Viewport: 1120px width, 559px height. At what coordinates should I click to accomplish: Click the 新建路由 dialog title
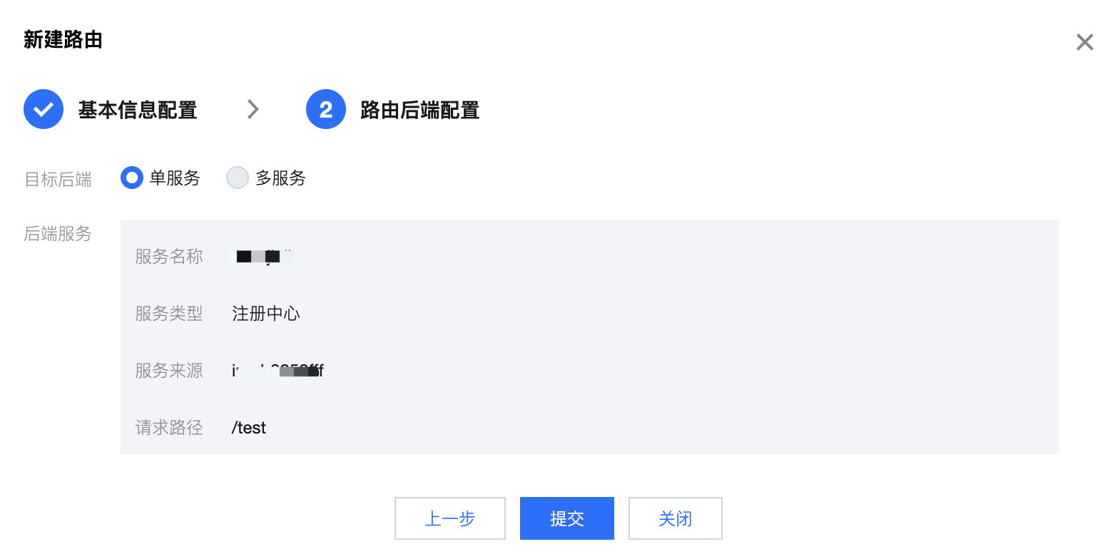(x=63, y=40)
